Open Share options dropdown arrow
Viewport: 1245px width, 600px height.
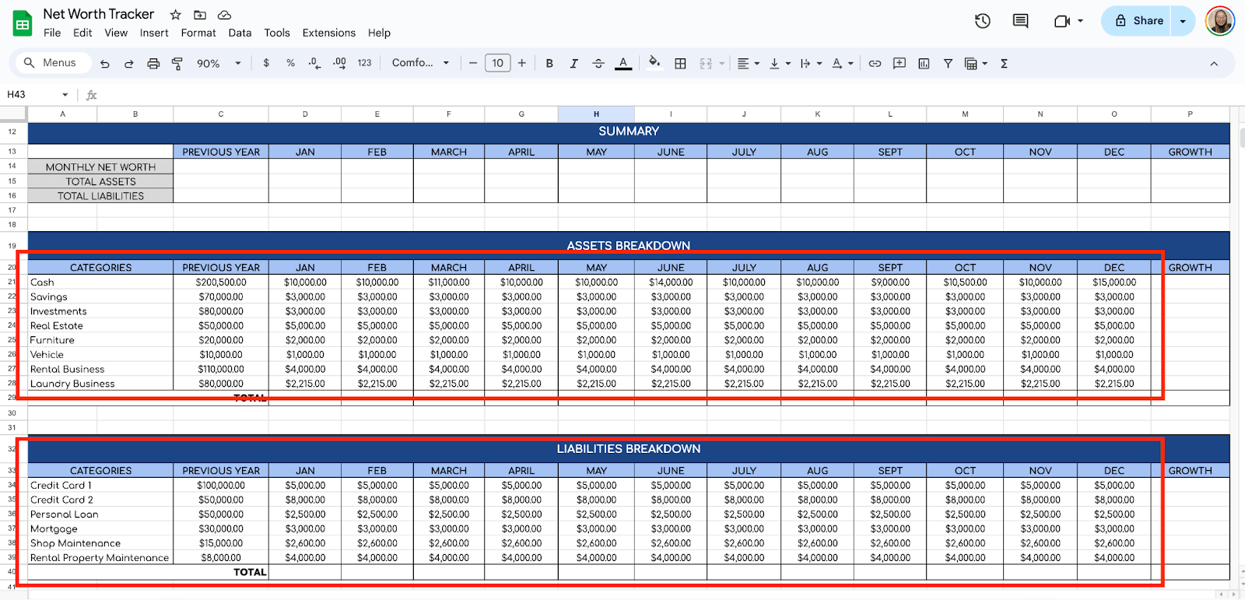(1183, 21)
